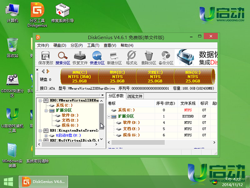
Task: Click the partition table horizontal scrollbar thumb
Action: point(138,142)
